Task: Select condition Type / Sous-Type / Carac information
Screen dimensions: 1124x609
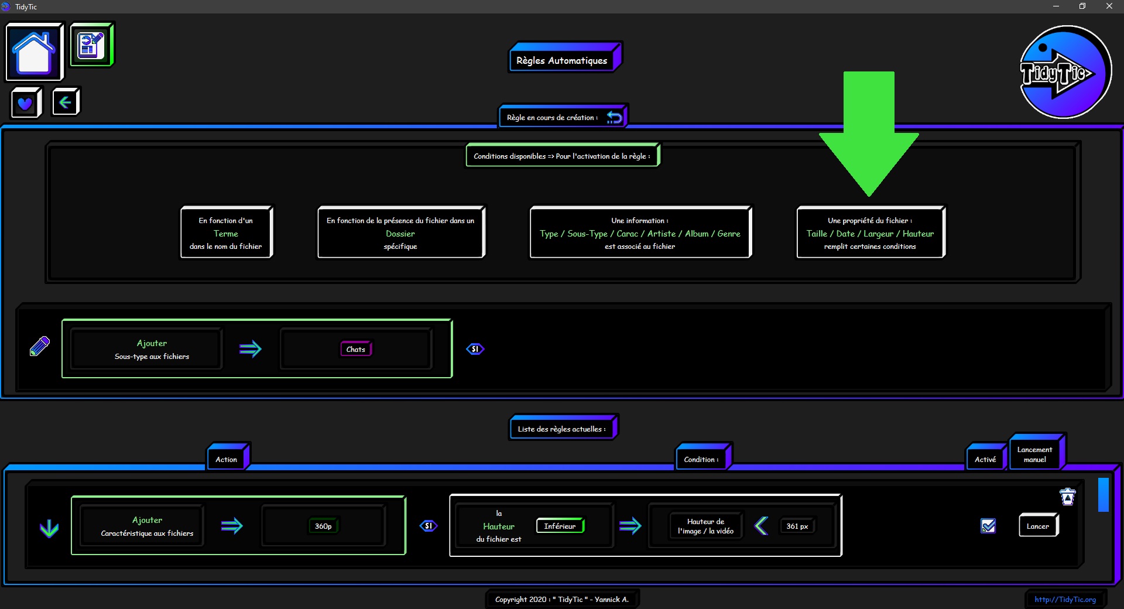Action: pyautogui.click(x=640, y=232)
